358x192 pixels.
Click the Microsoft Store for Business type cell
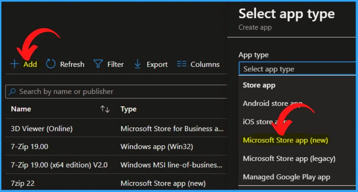tap(172, 129)
